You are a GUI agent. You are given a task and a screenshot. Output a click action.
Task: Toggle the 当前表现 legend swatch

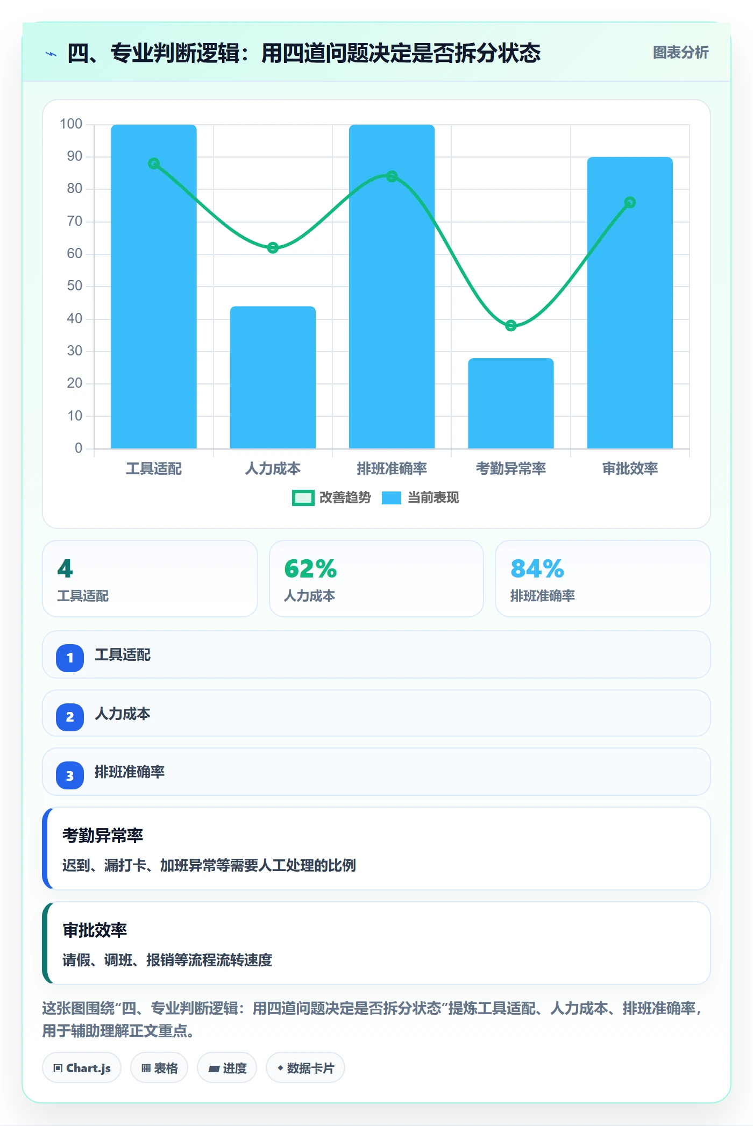pyautogui.click(x=392, y=498)
